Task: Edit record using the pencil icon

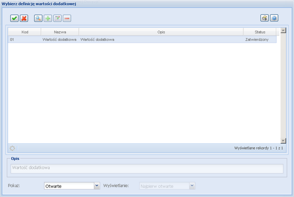Action: (57, 19)
